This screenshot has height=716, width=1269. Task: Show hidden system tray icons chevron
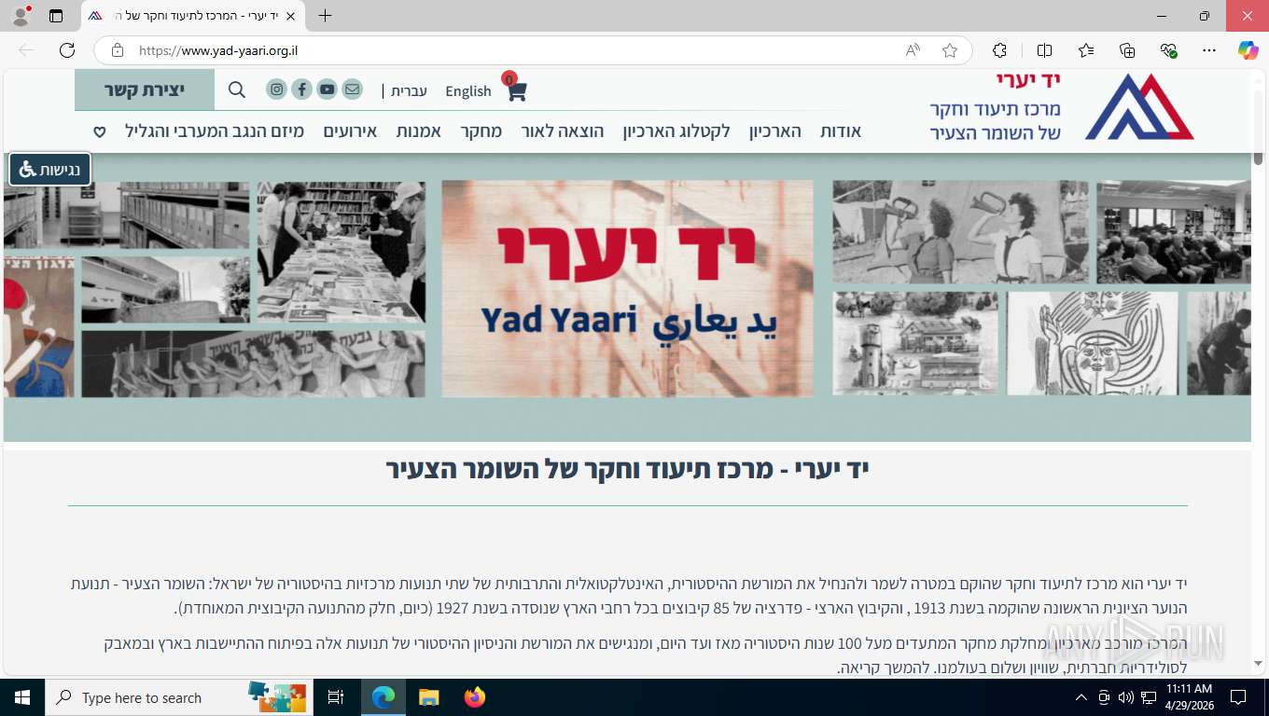point(1081,697)
